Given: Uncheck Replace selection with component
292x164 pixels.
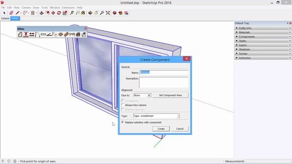Looking at the screenshot, I should tap(123, 122).
